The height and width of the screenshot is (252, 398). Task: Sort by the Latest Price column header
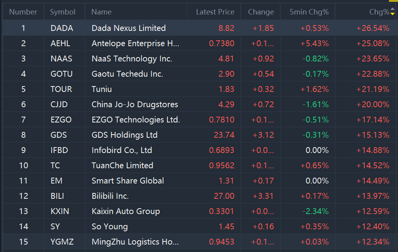click(x=215, y=12)
